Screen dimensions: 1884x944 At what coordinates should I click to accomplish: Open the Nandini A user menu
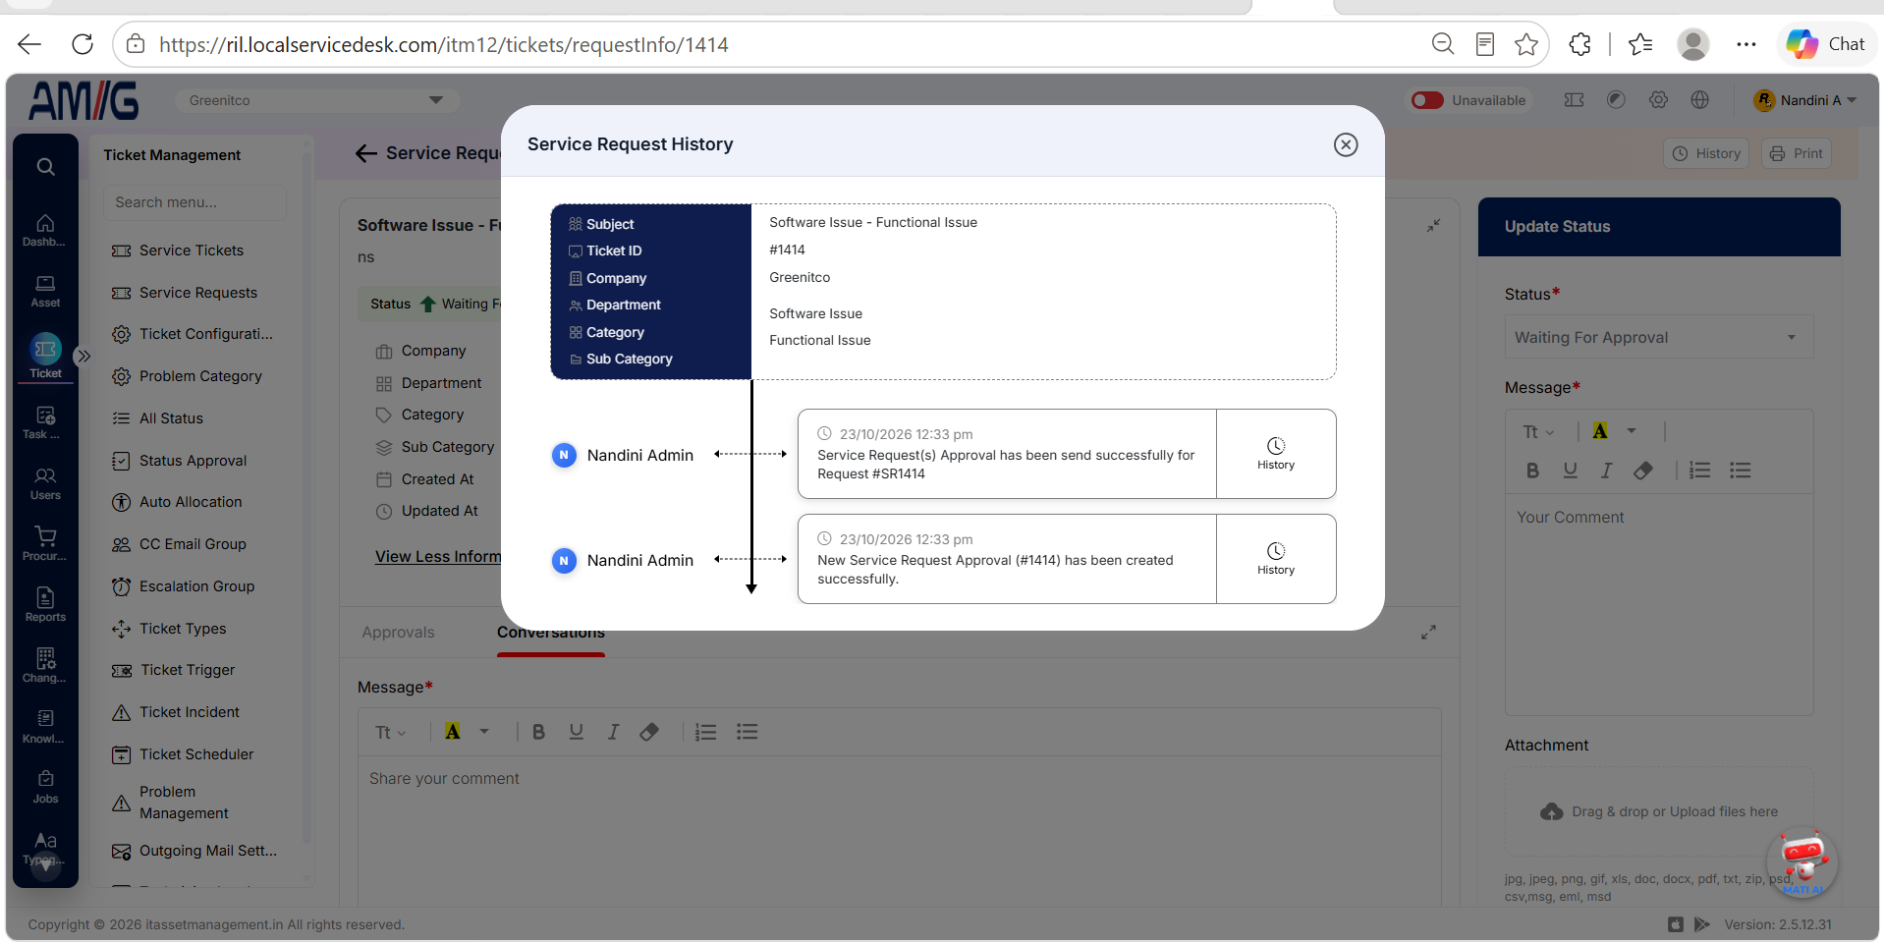coord(1805,100)
